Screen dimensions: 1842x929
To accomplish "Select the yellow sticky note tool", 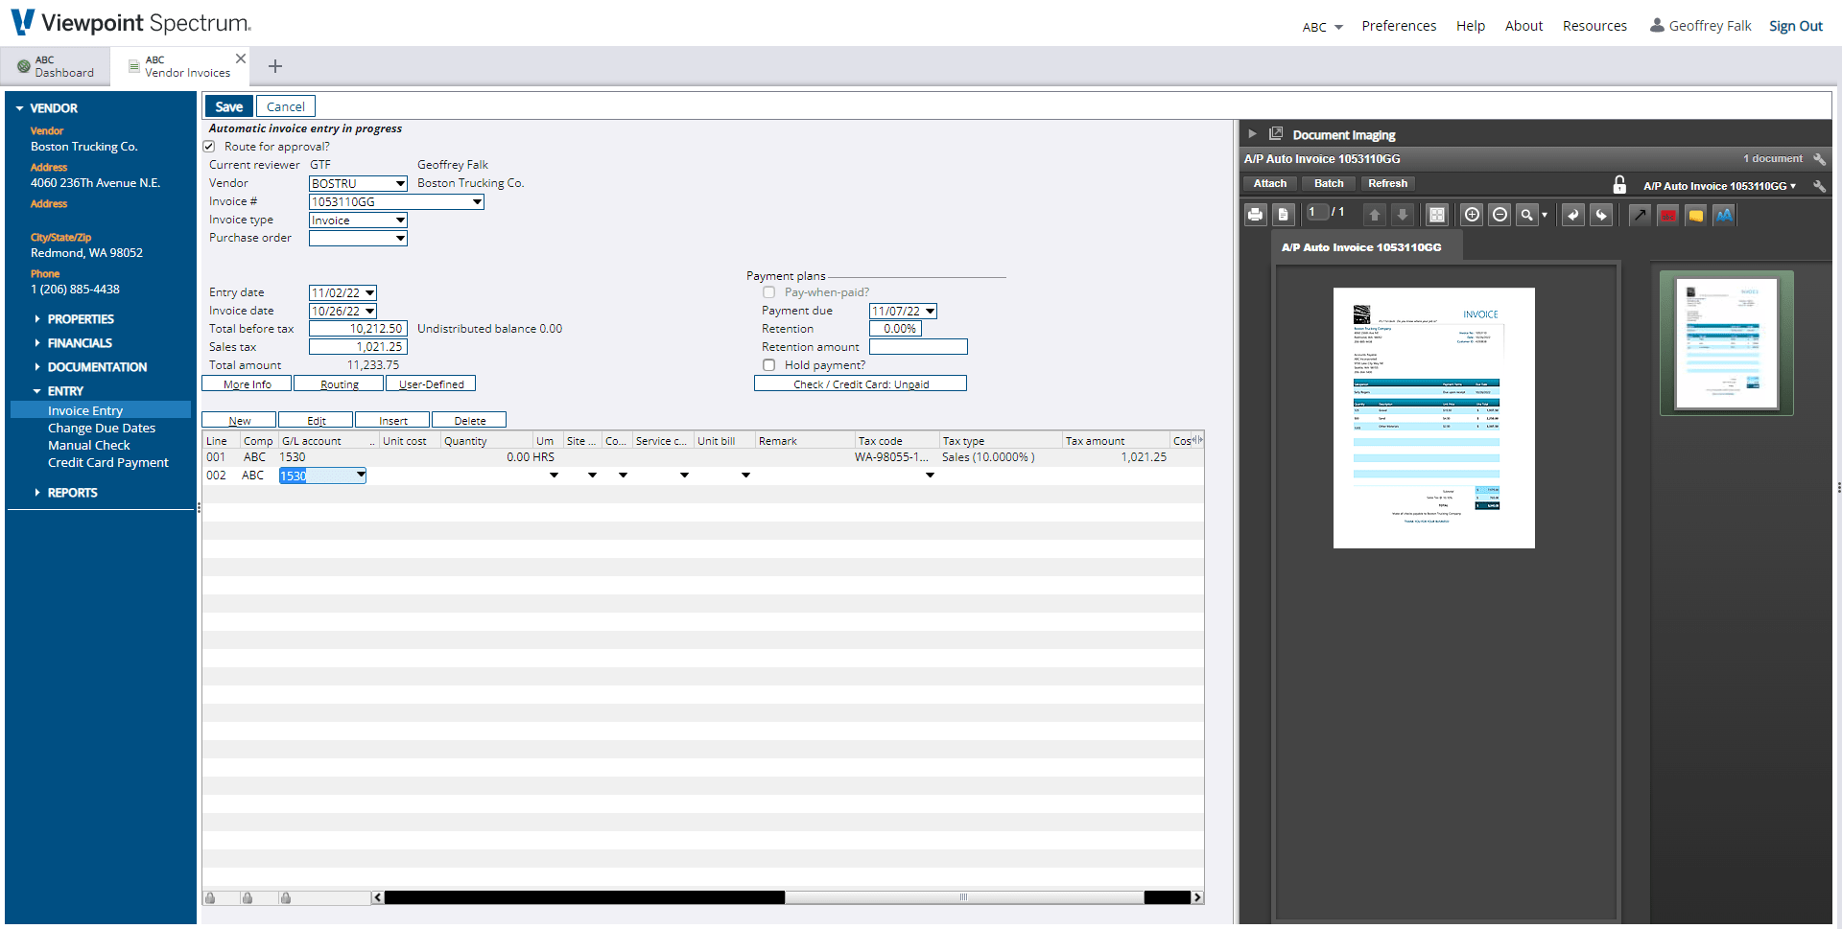I will pyautogui.click(x=1696, y=215).
